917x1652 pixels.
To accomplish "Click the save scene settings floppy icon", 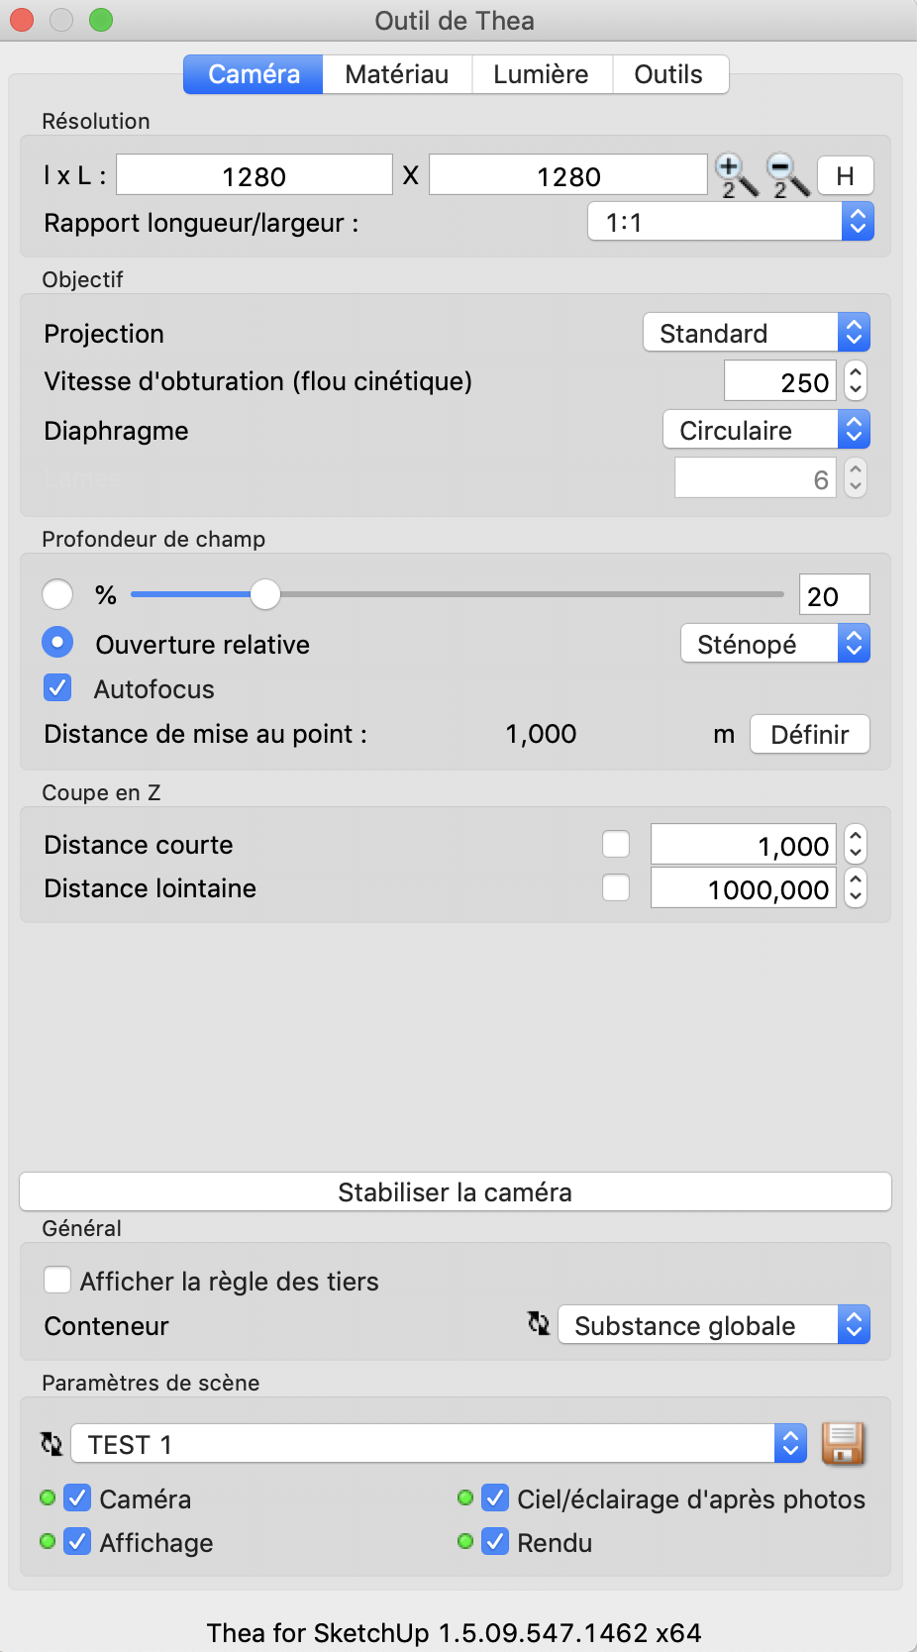I will pyautogui.click(x=843, y=1443).
